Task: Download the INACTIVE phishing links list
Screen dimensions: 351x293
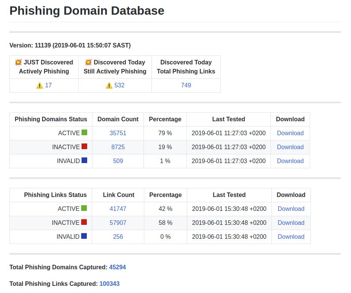Action: (x=291, y=223)
